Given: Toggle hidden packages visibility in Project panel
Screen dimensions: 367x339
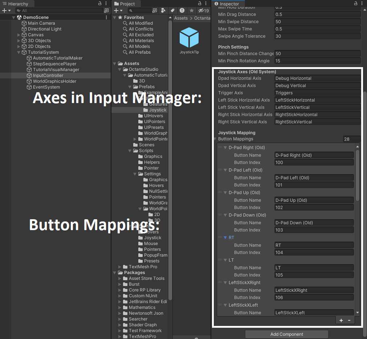Looking at the screenshot, I should pyautogui.click(x=204, y=11).
